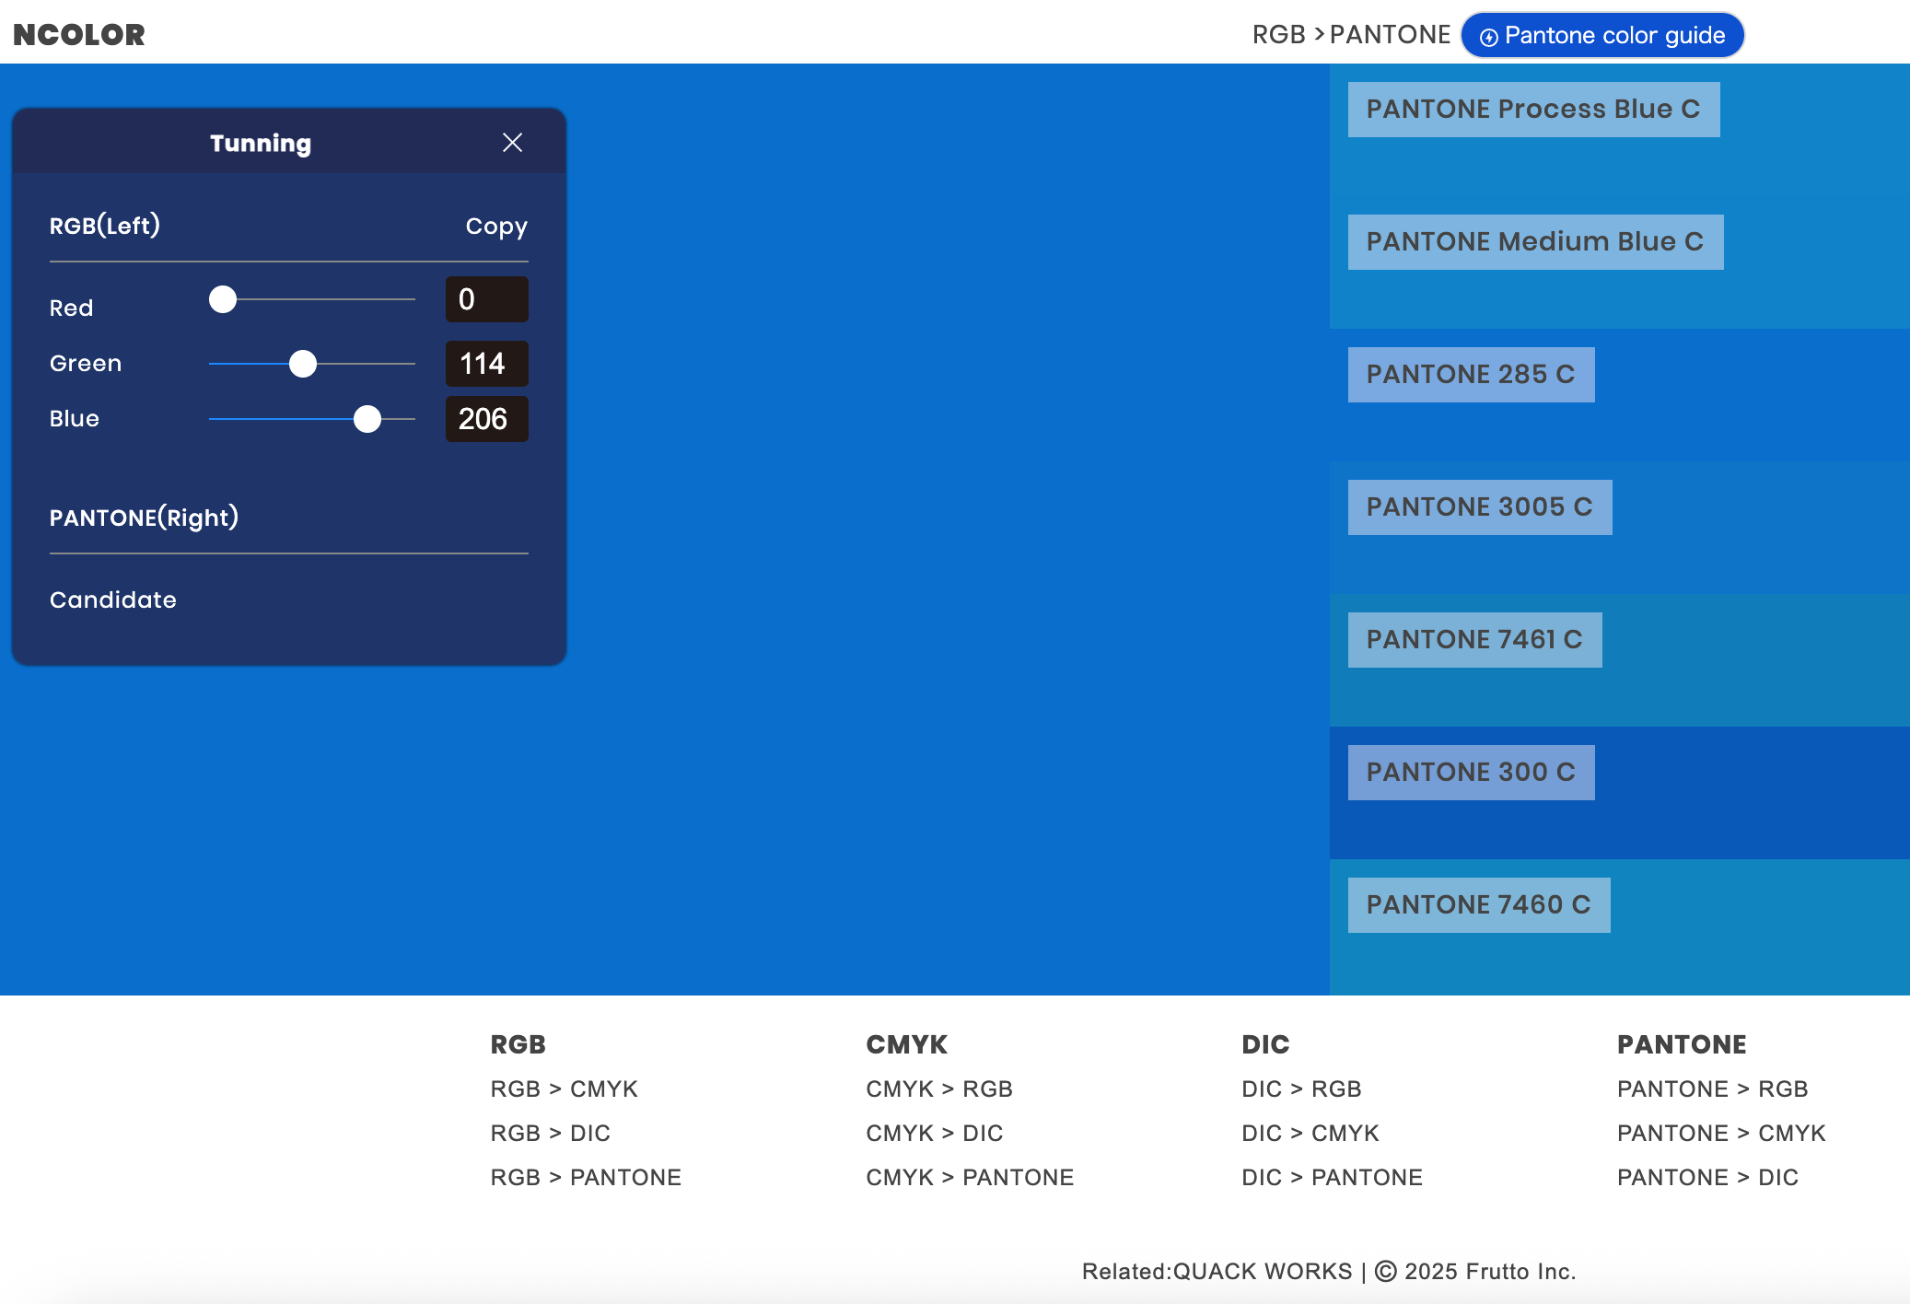Image resolution: width=1910 pixels, height=1304 pixels.
Task: Click the Blue slider label
Action: tap(75, 418)
